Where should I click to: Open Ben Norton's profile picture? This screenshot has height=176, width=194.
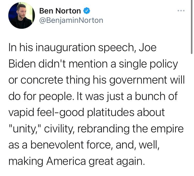[x=21, y=16]
